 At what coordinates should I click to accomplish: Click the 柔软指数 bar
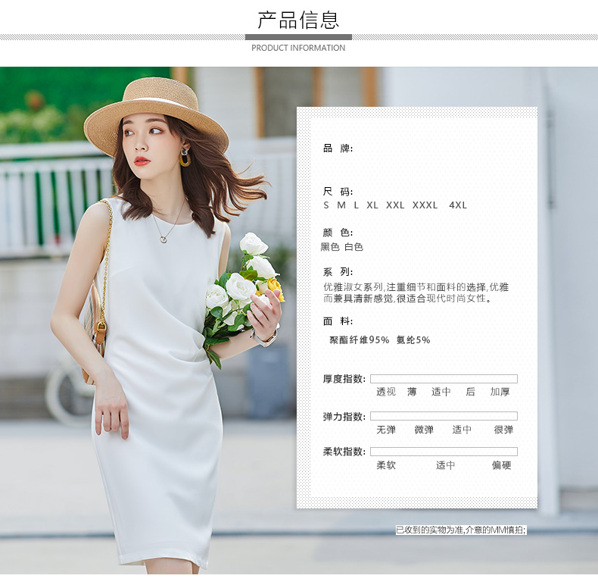444,452
